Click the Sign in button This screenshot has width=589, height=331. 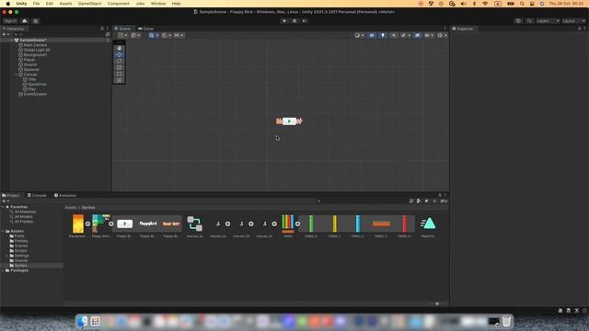[10, 21]
